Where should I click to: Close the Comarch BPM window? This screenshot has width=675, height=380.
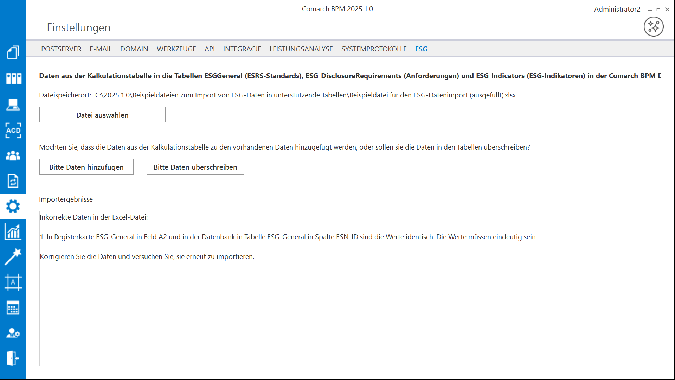(x=667, y=9)
